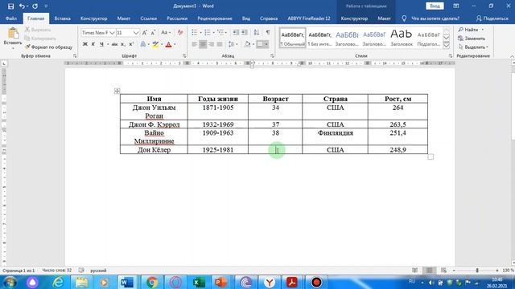Open the change case (Aa) dropdown

(x=166, y=32)
